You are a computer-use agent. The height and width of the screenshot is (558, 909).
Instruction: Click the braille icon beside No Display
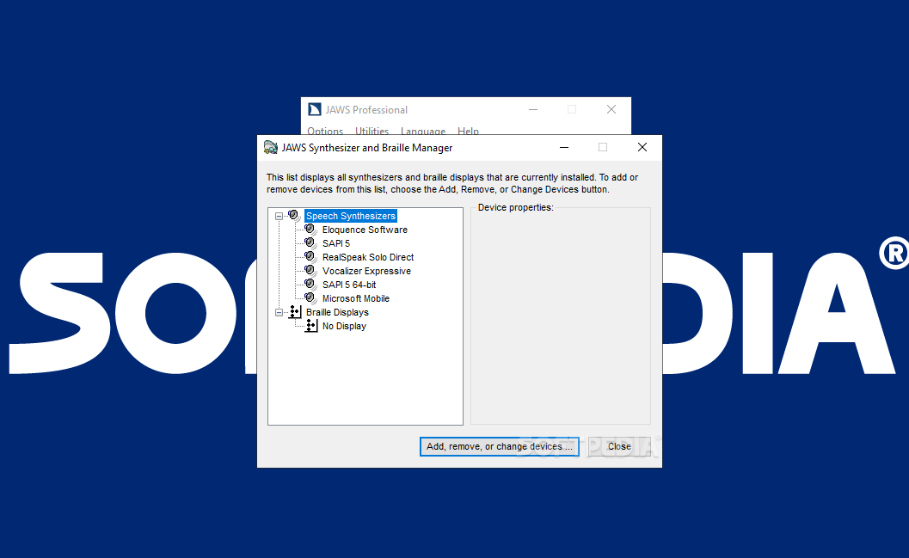(311, 326)
